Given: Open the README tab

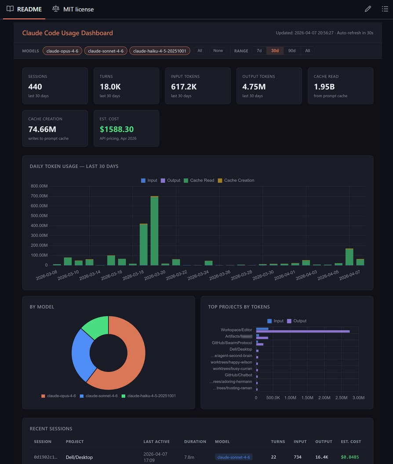Looking at the screenshot, I should click(x=29, y=9).
